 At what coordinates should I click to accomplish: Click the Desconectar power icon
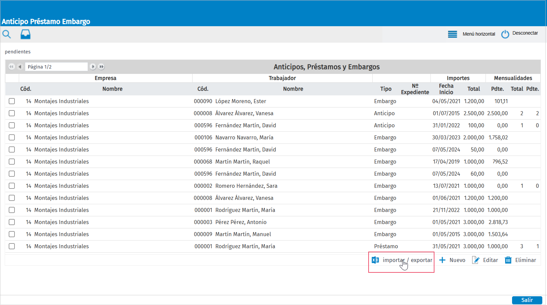(505, 34)
